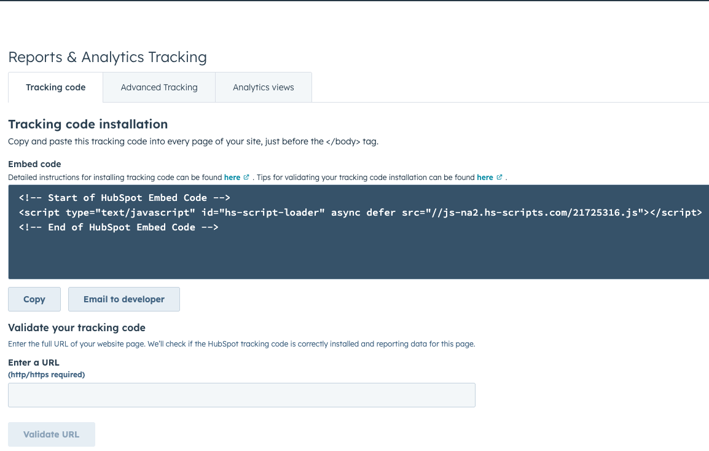This screenshot has height=451, width=709.
Task: Switch to the Advanced Tracking tab
Action: coord(159,87)
